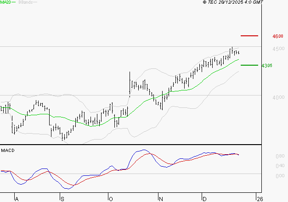288x202 pixels.
Task: Click the 4000 price axis label
Action: click(278, 97)
